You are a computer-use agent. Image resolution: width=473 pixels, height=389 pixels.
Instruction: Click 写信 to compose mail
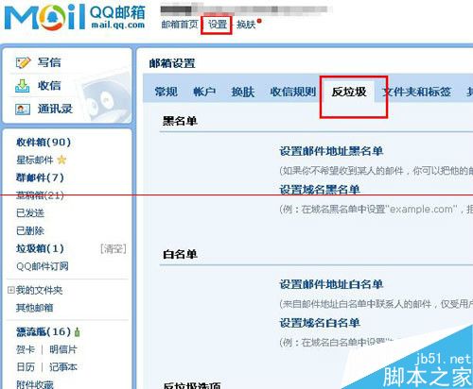49,62
